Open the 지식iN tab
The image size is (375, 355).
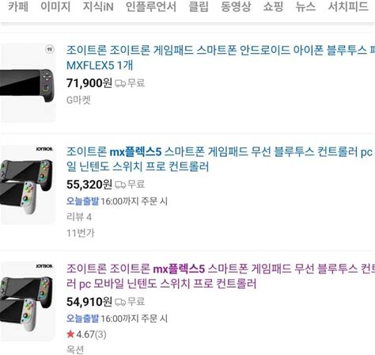coord(98,6)
